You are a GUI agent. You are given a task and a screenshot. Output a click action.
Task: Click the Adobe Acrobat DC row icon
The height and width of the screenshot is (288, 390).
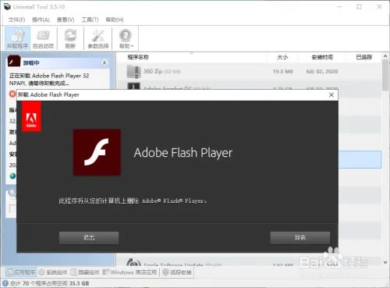(x=133, y=86)
